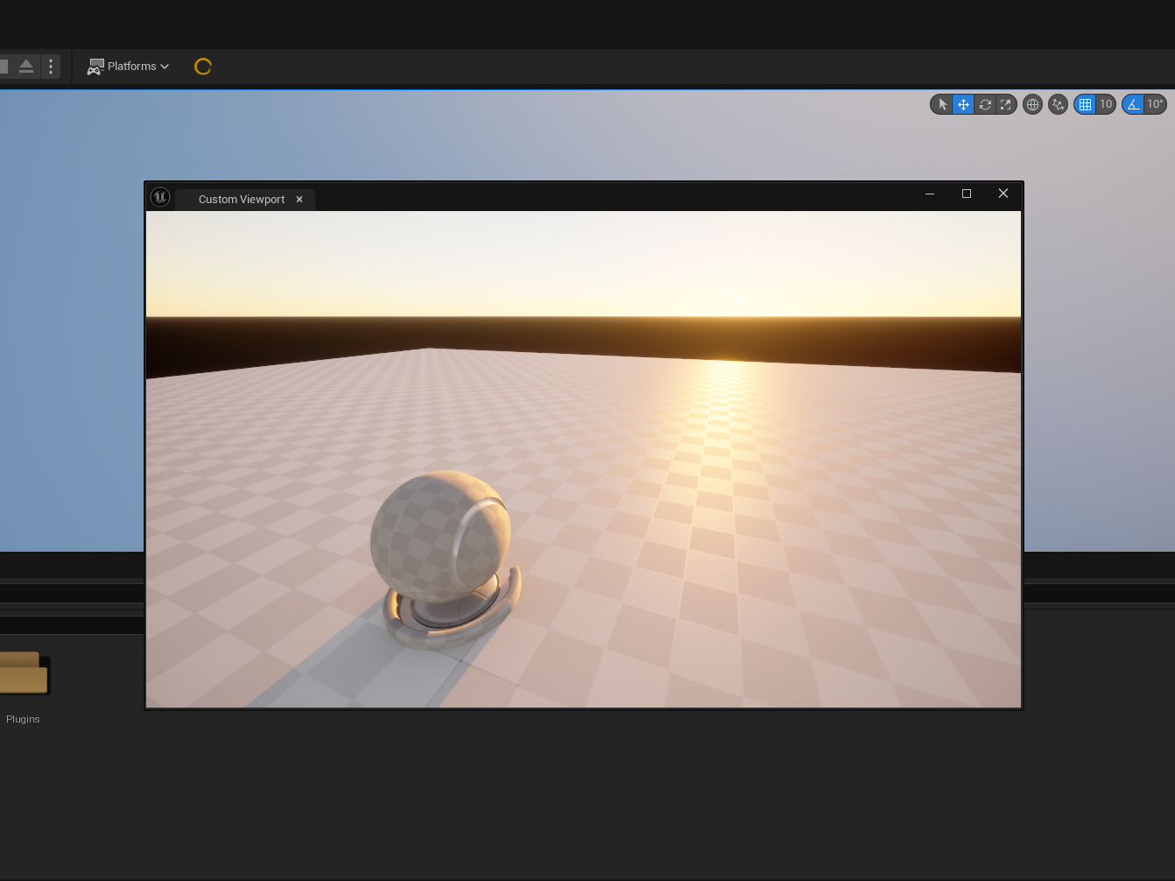Toggle rotation angle snapping
Screen dimensions: 1175x881
tap(1133, 104)
